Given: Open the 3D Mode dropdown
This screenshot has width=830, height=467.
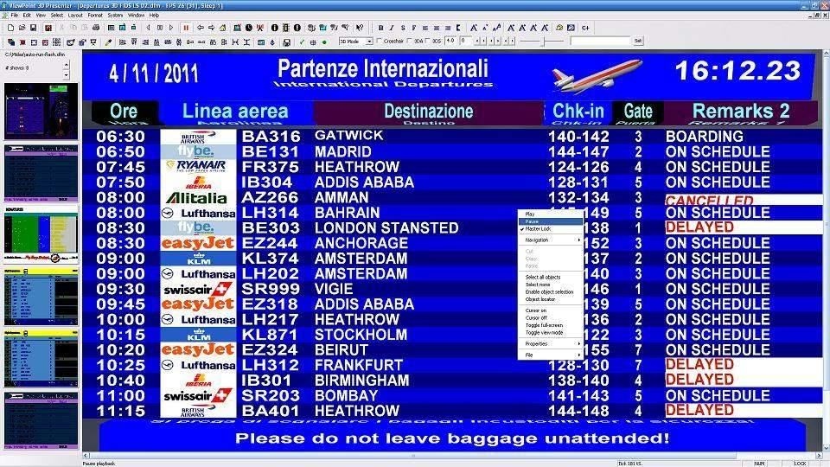Looking at the screenshot, I should click(x=369, y=41).
